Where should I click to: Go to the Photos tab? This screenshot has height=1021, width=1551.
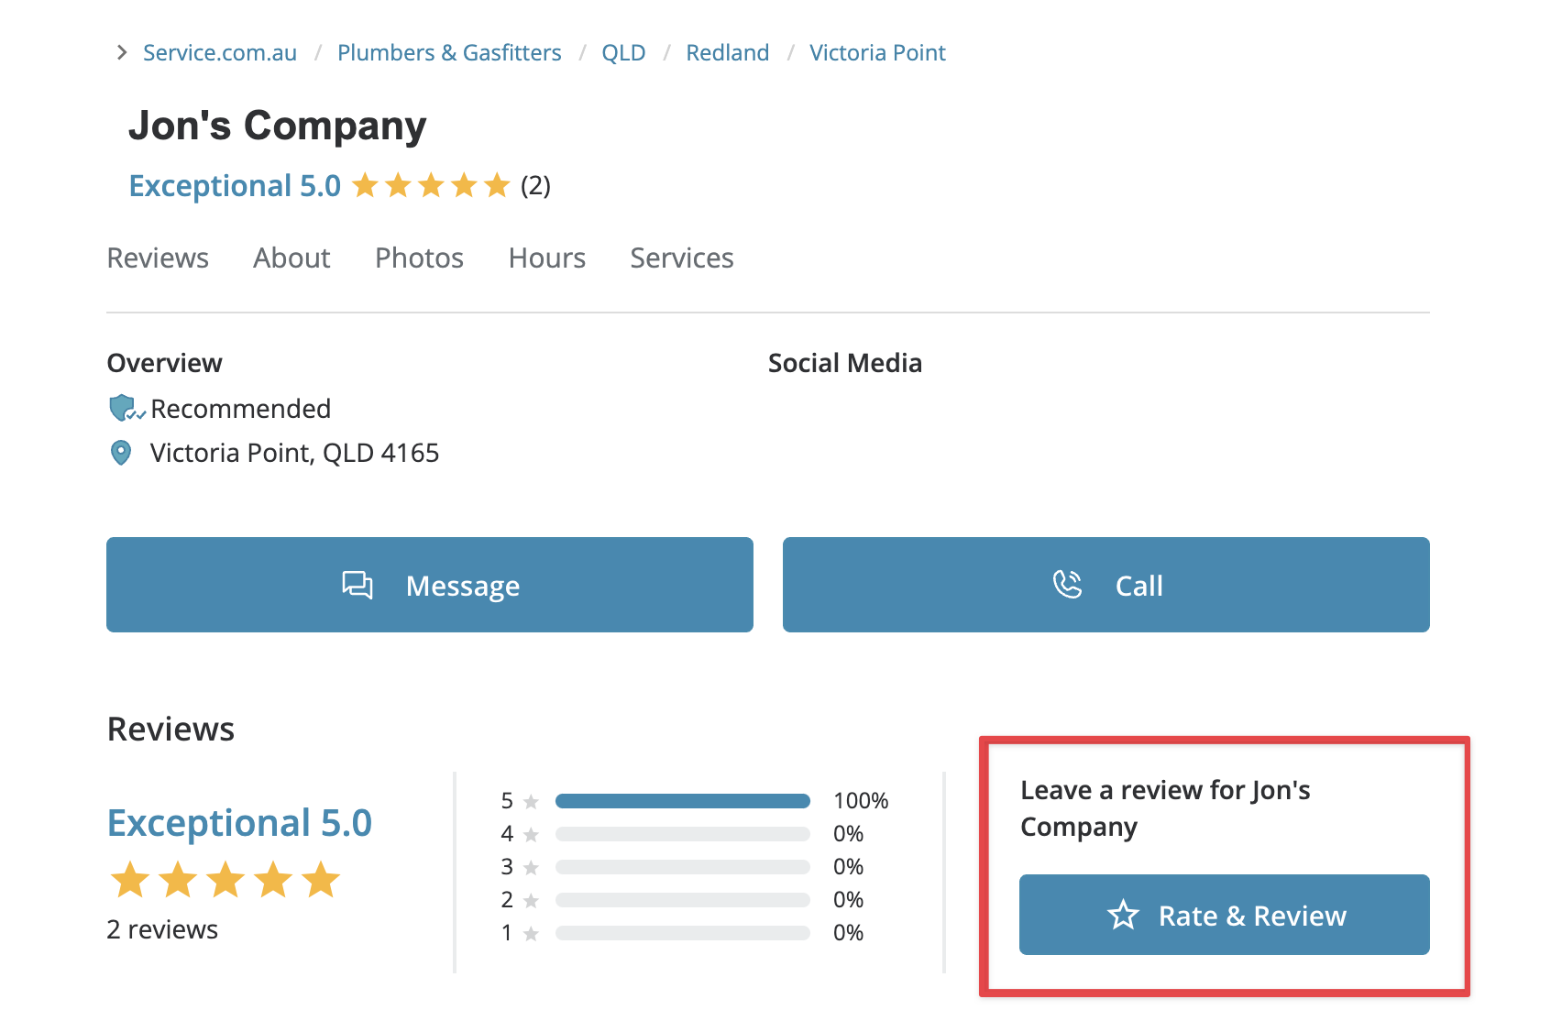coord(419,258)
